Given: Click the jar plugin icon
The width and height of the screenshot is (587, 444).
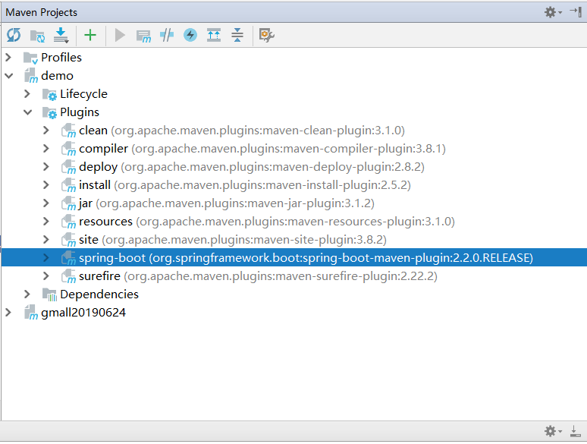Looking at the screenshot, I should [69, 204].
